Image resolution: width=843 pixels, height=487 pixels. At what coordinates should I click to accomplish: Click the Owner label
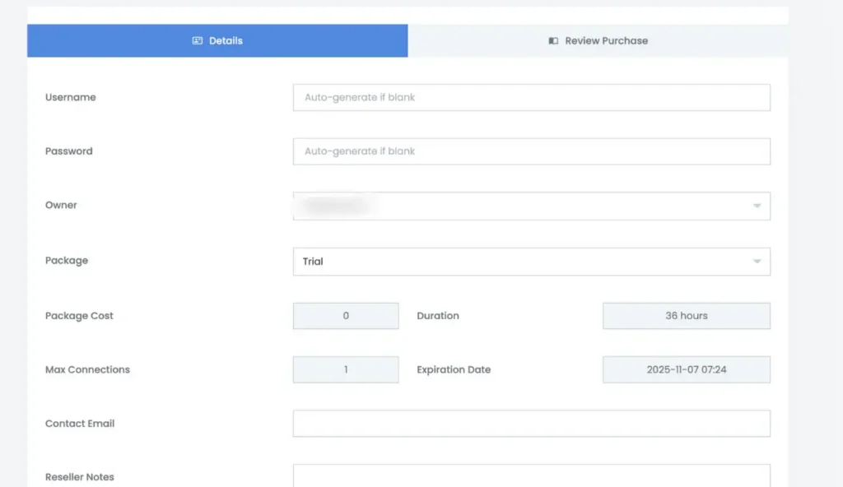pyautogui.click(x=61, y=205)
